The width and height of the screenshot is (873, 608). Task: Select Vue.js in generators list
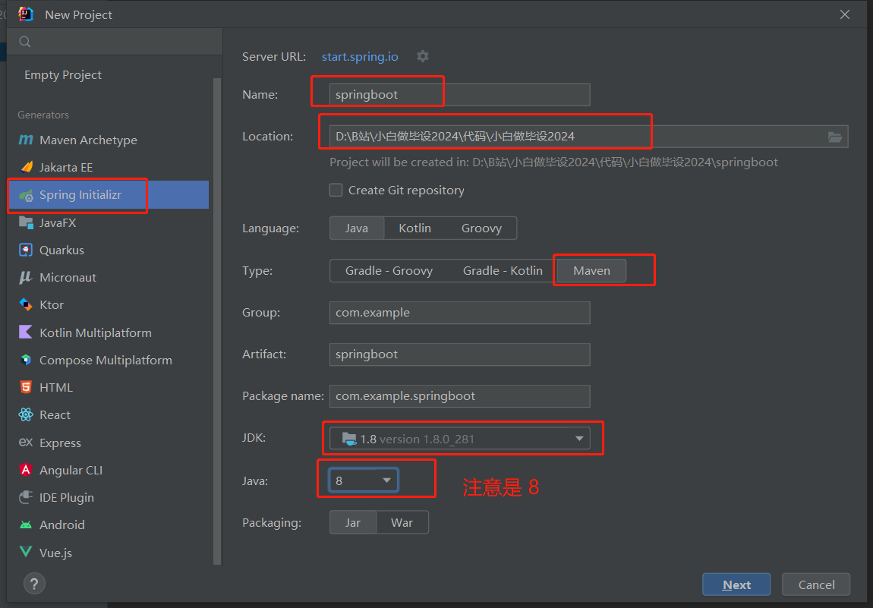(55, 553)
